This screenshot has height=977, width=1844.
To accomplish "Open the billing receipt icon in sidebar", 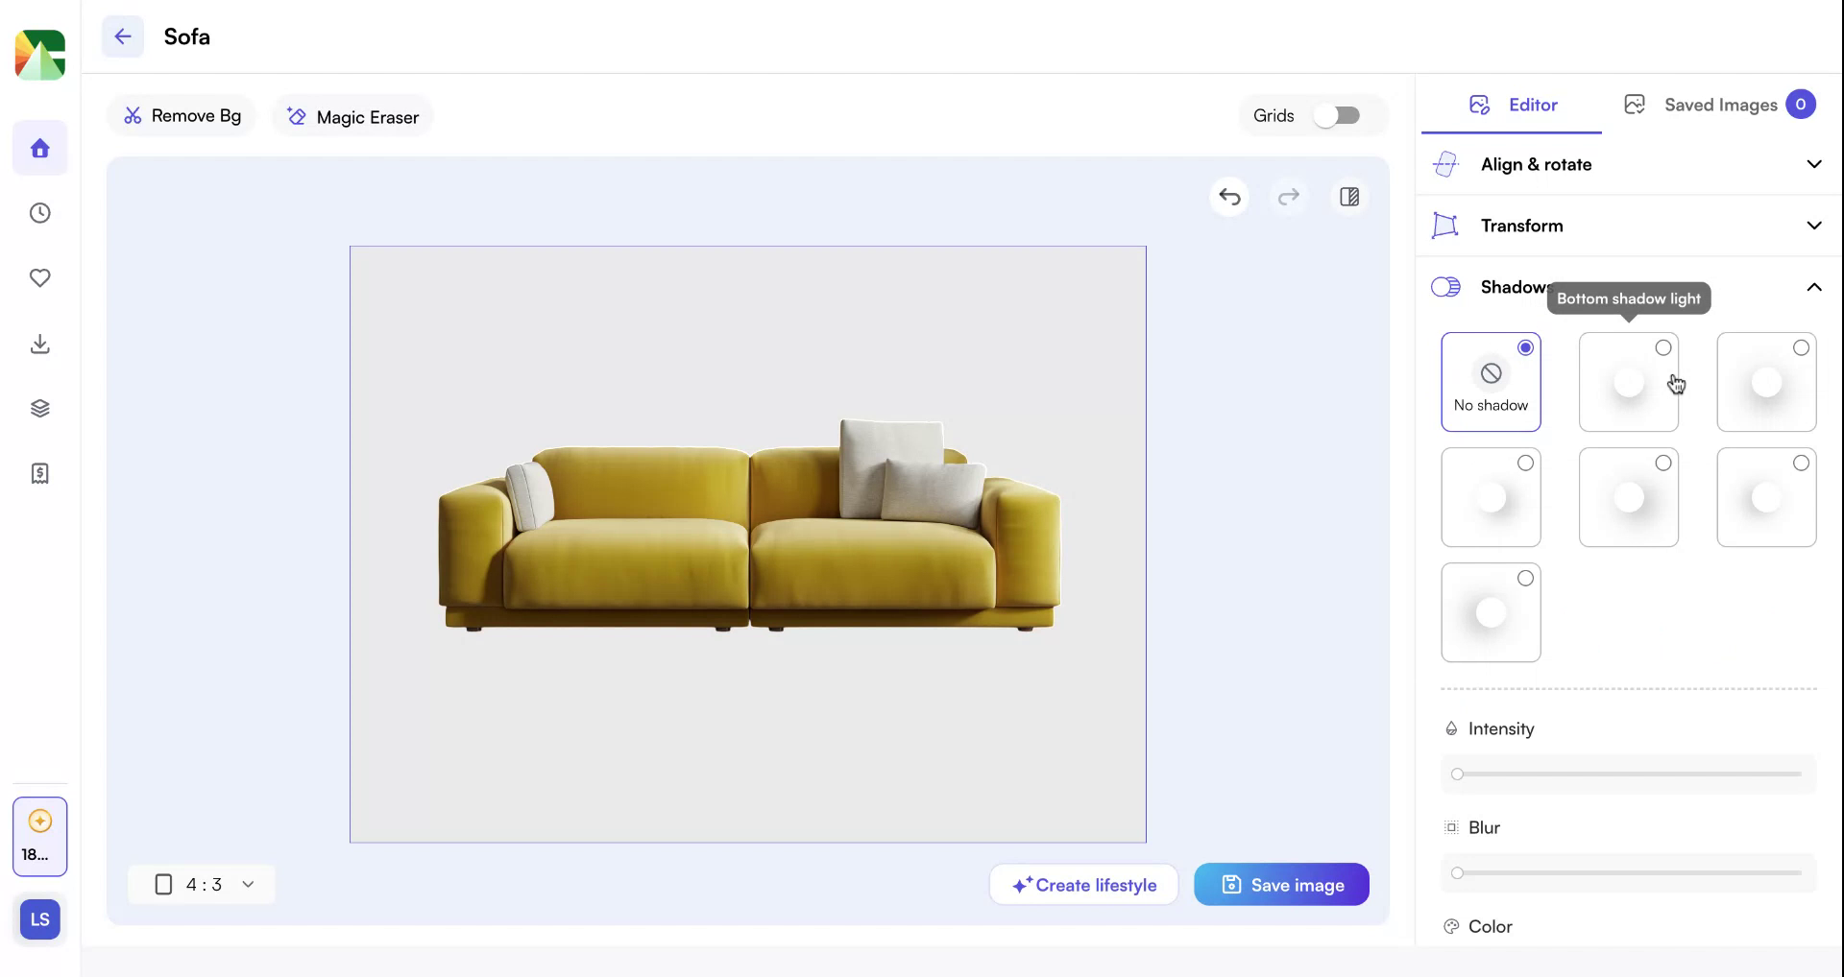I will 39,472.
